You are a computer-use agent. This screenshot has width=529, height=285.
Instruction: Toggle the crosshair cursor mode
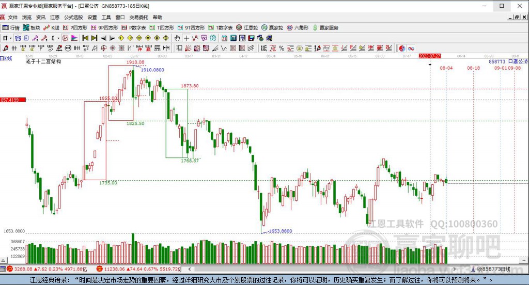pos(186,38)
